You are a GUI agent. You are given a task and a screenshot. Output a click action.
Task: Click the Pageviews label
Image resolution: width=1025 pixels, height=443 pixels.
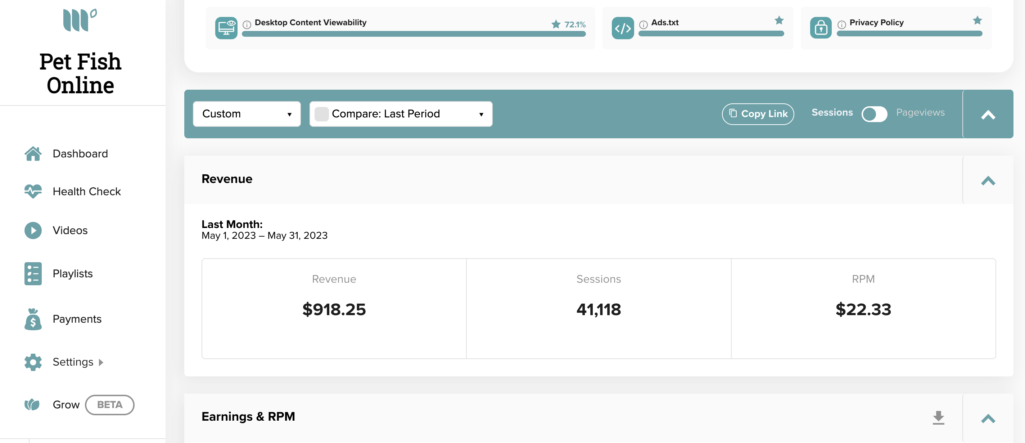pyautogui.click(x=920, y=113)
